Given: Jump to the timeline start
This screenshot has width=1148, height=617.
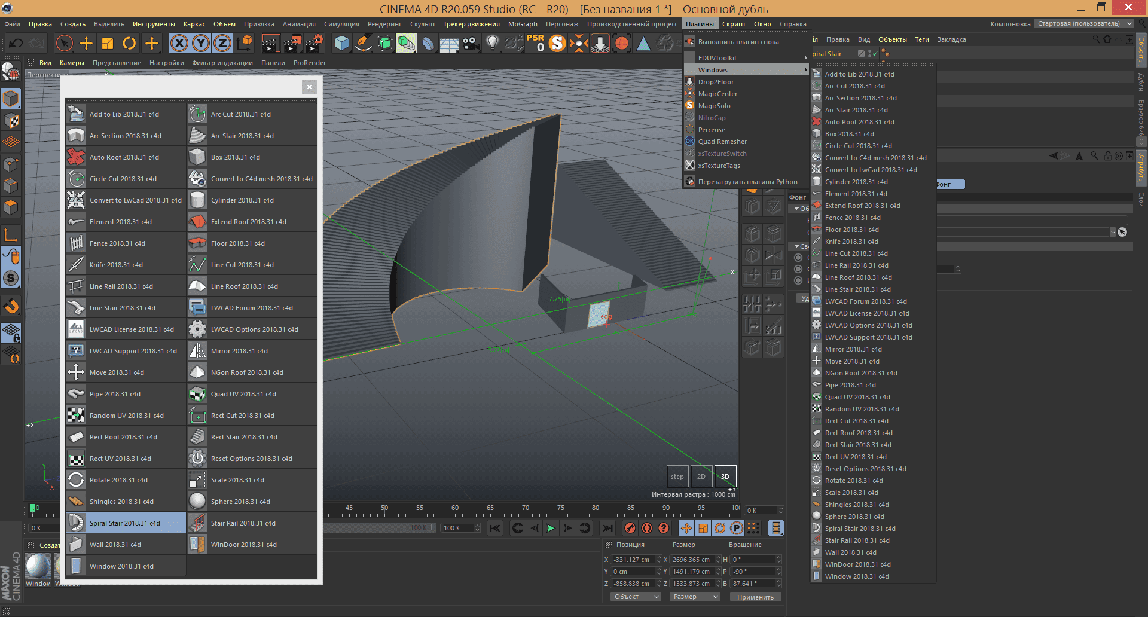Looking at the screenshot, I should point(495,528).
